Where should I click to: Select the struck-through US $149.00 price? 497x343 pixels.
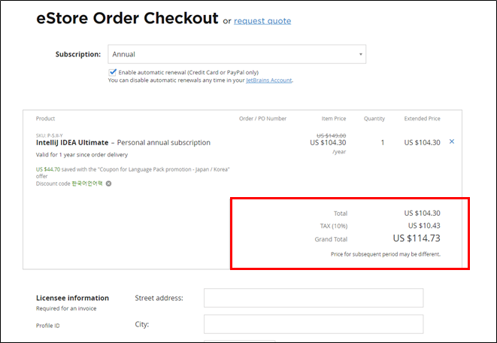click(332, 135)
